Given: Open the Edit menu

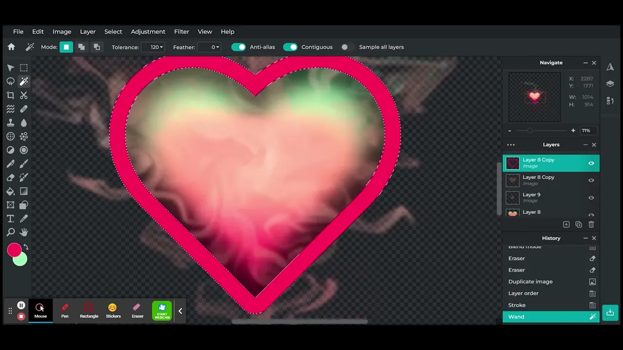Looking at the screenshot, I should (38, 32).
